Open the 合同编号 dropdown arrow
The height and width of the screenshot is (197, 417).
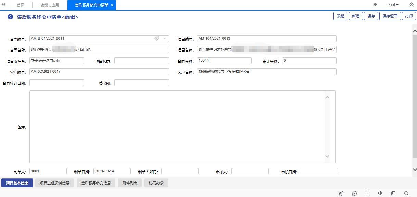coord(165,39)
